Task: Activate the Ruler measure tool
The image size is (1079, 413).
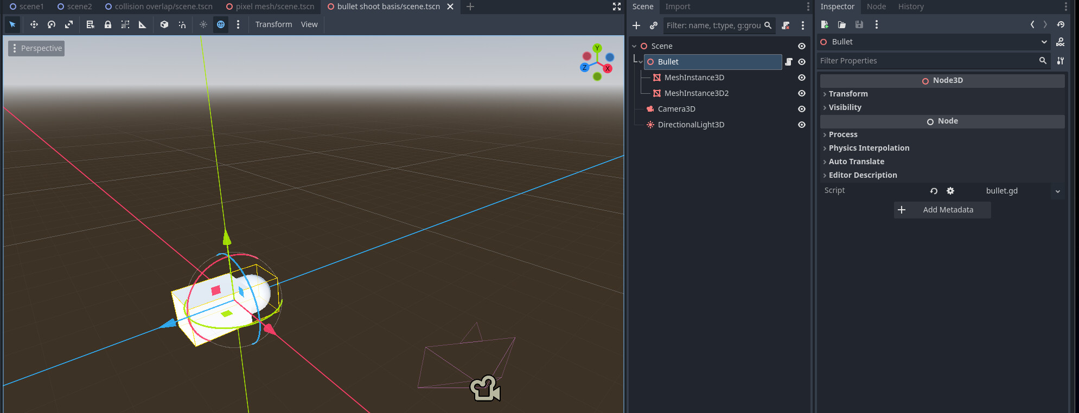Action: 143,24
